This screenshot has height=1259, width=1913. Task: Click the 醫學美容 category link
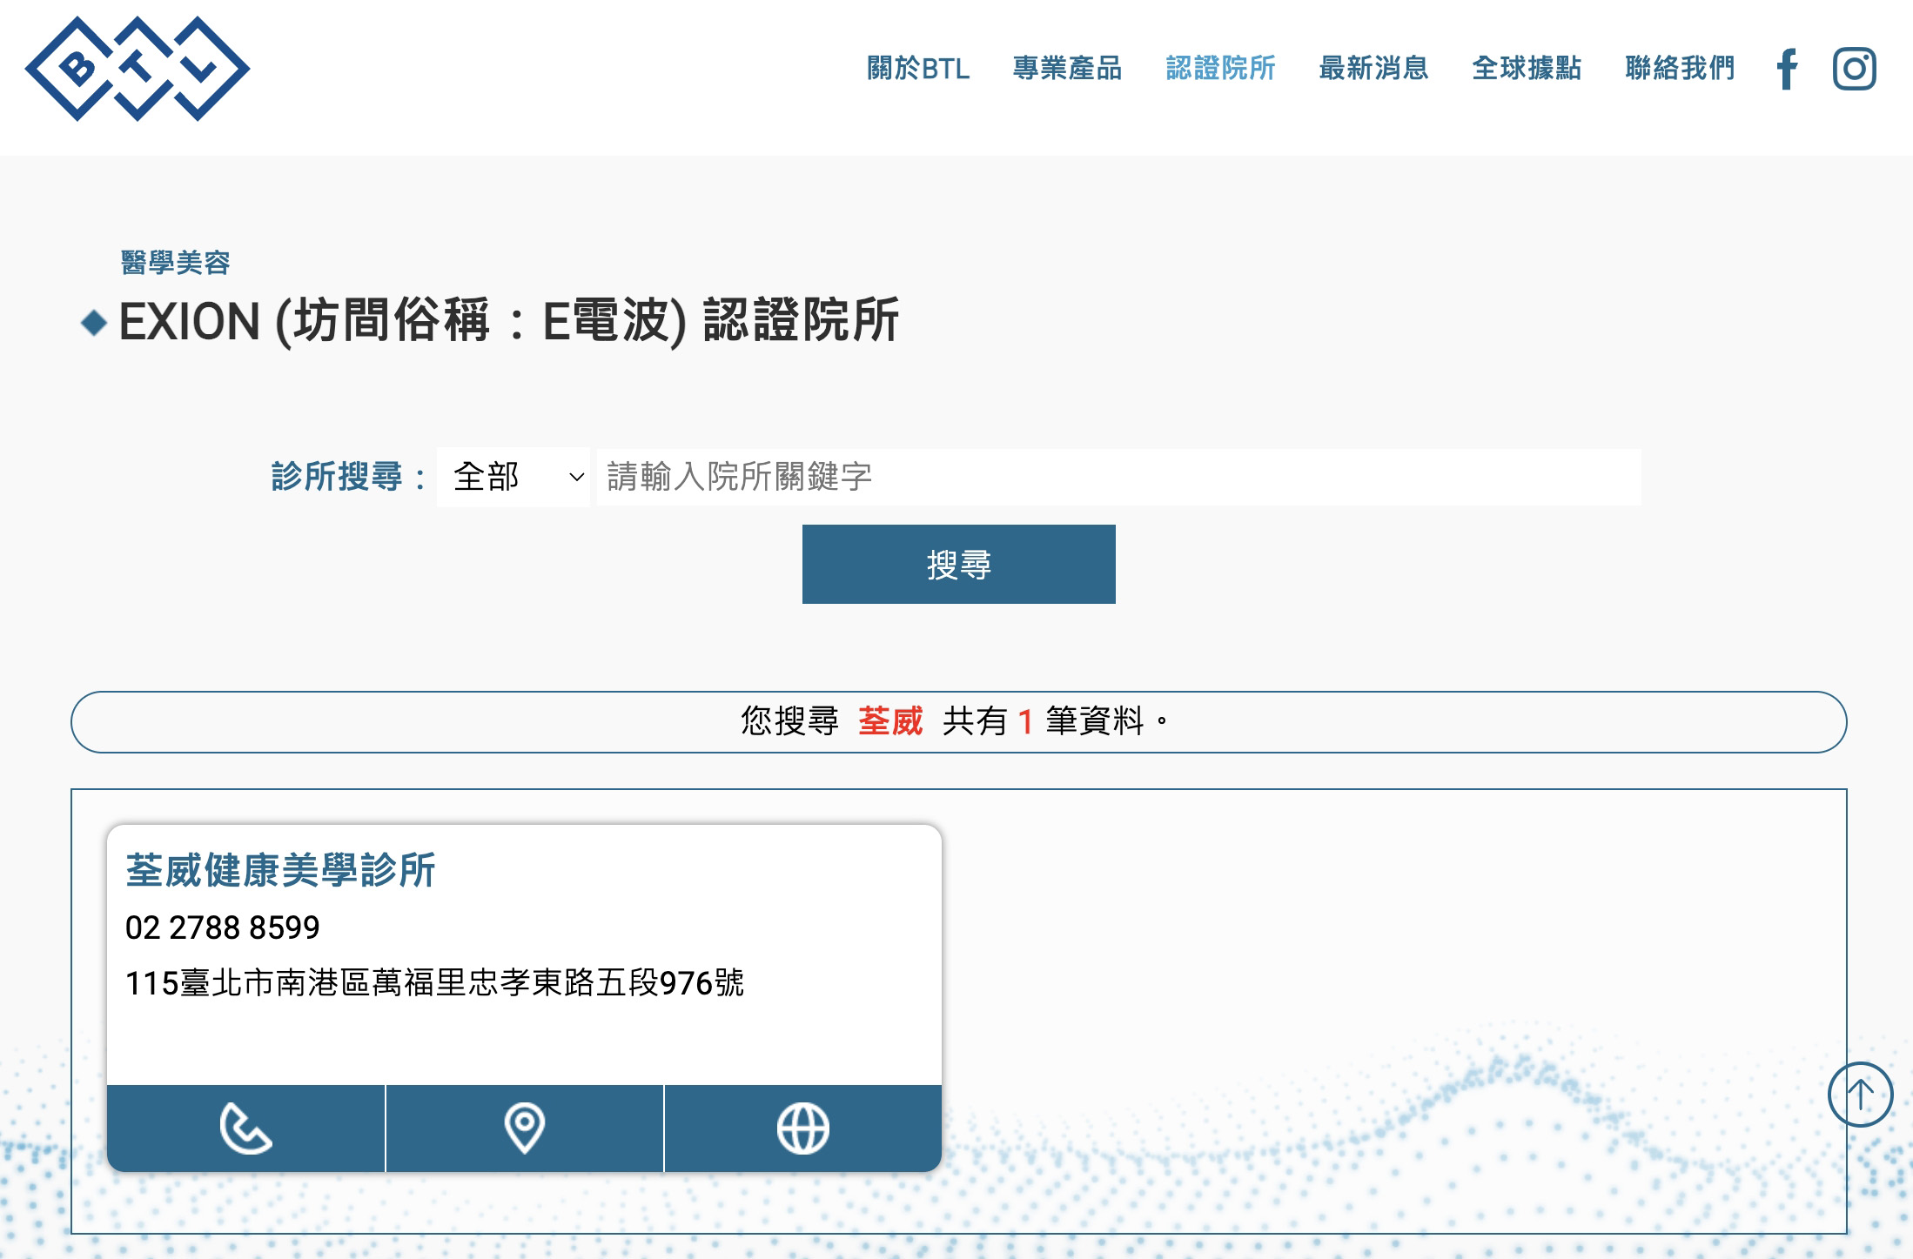(175, 263)
